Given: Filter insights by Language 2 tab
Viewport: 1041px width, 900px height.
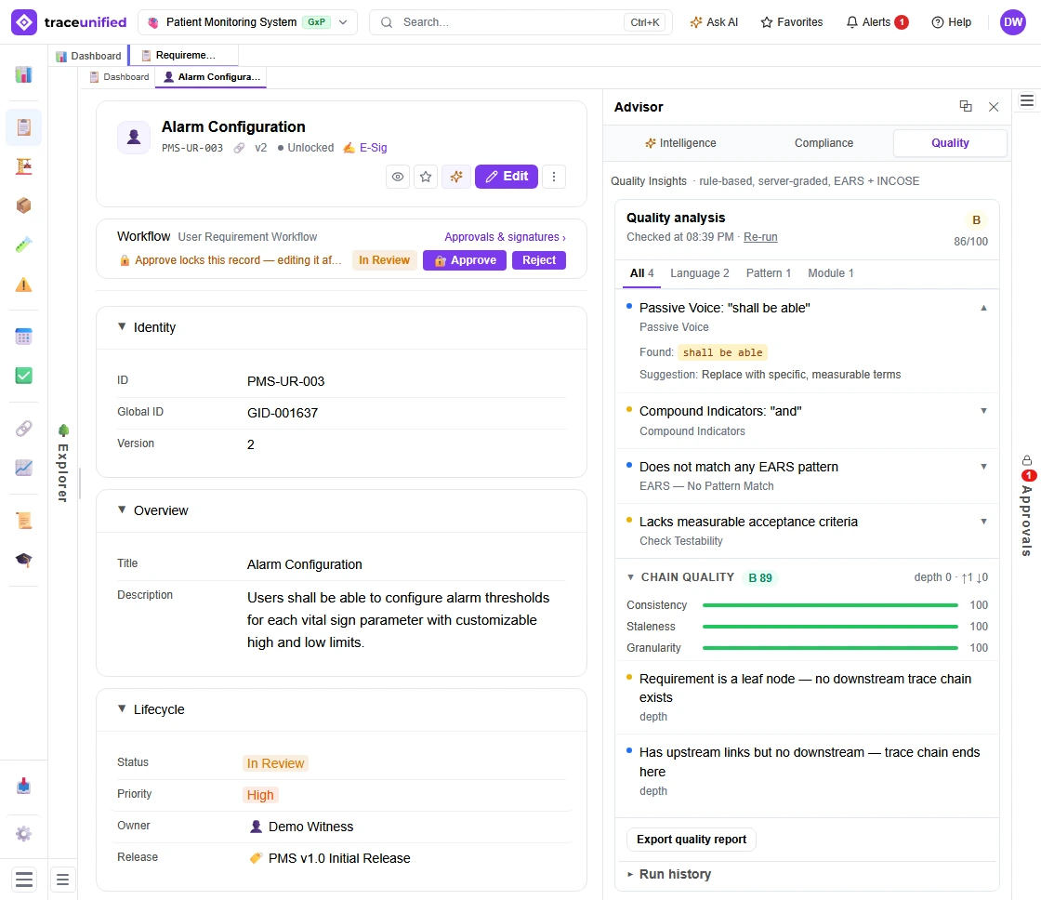Looking at the screenshot, I should point(700,273).
